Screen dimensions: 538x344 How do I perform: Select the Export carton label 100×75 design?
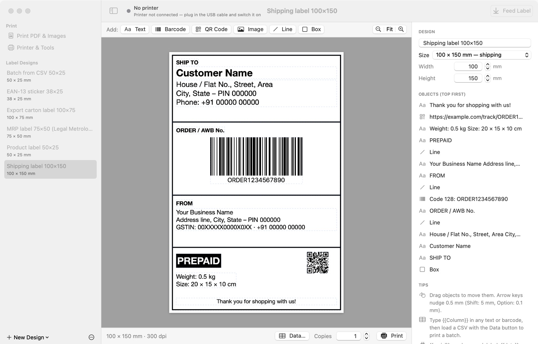pyautogui.click(x=50, y=113)
